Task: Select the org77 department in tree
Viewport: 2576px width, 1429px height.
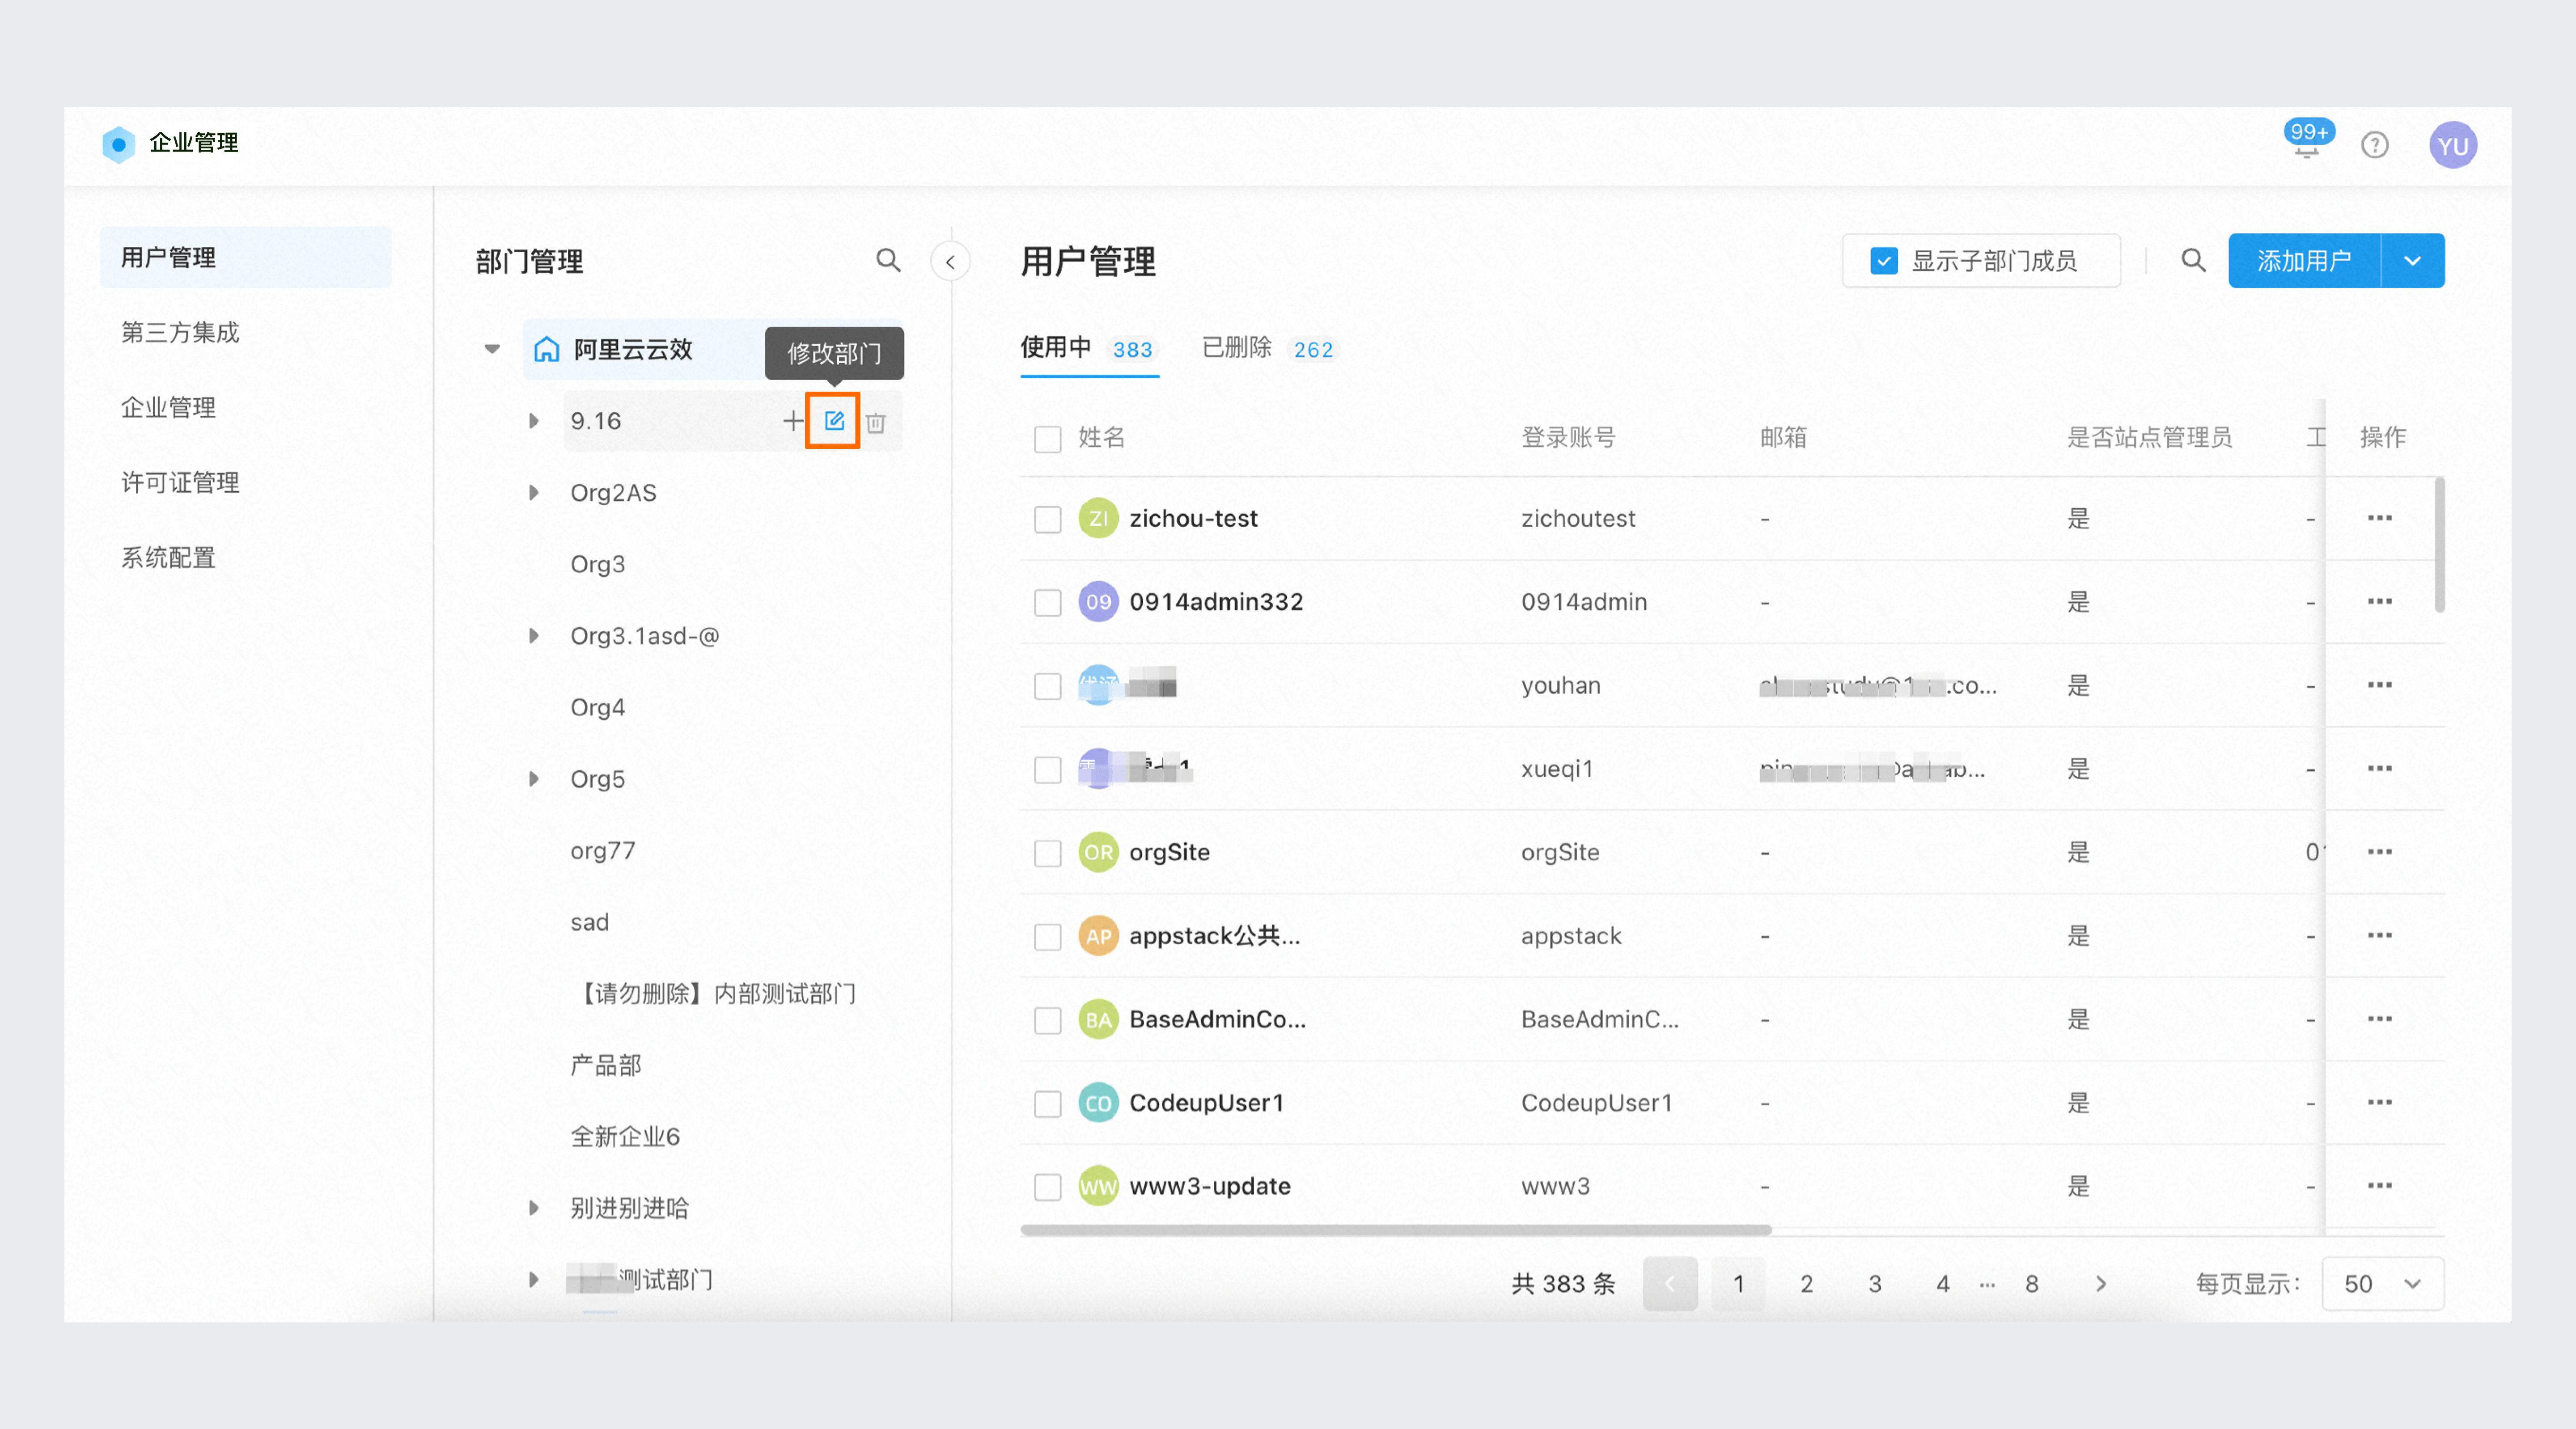Action: point(602,850)
